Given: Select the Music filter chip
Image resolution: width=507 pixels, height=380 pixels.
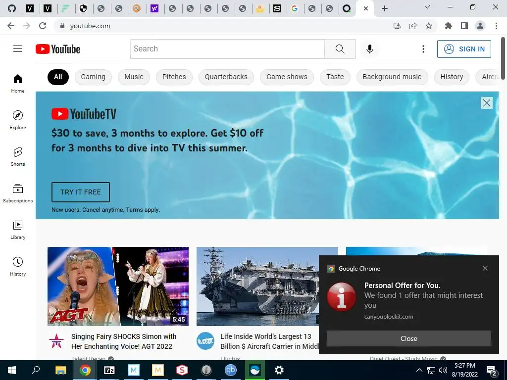Looking at the screenshot, I should pyautogui.click(x=134, y=77).
